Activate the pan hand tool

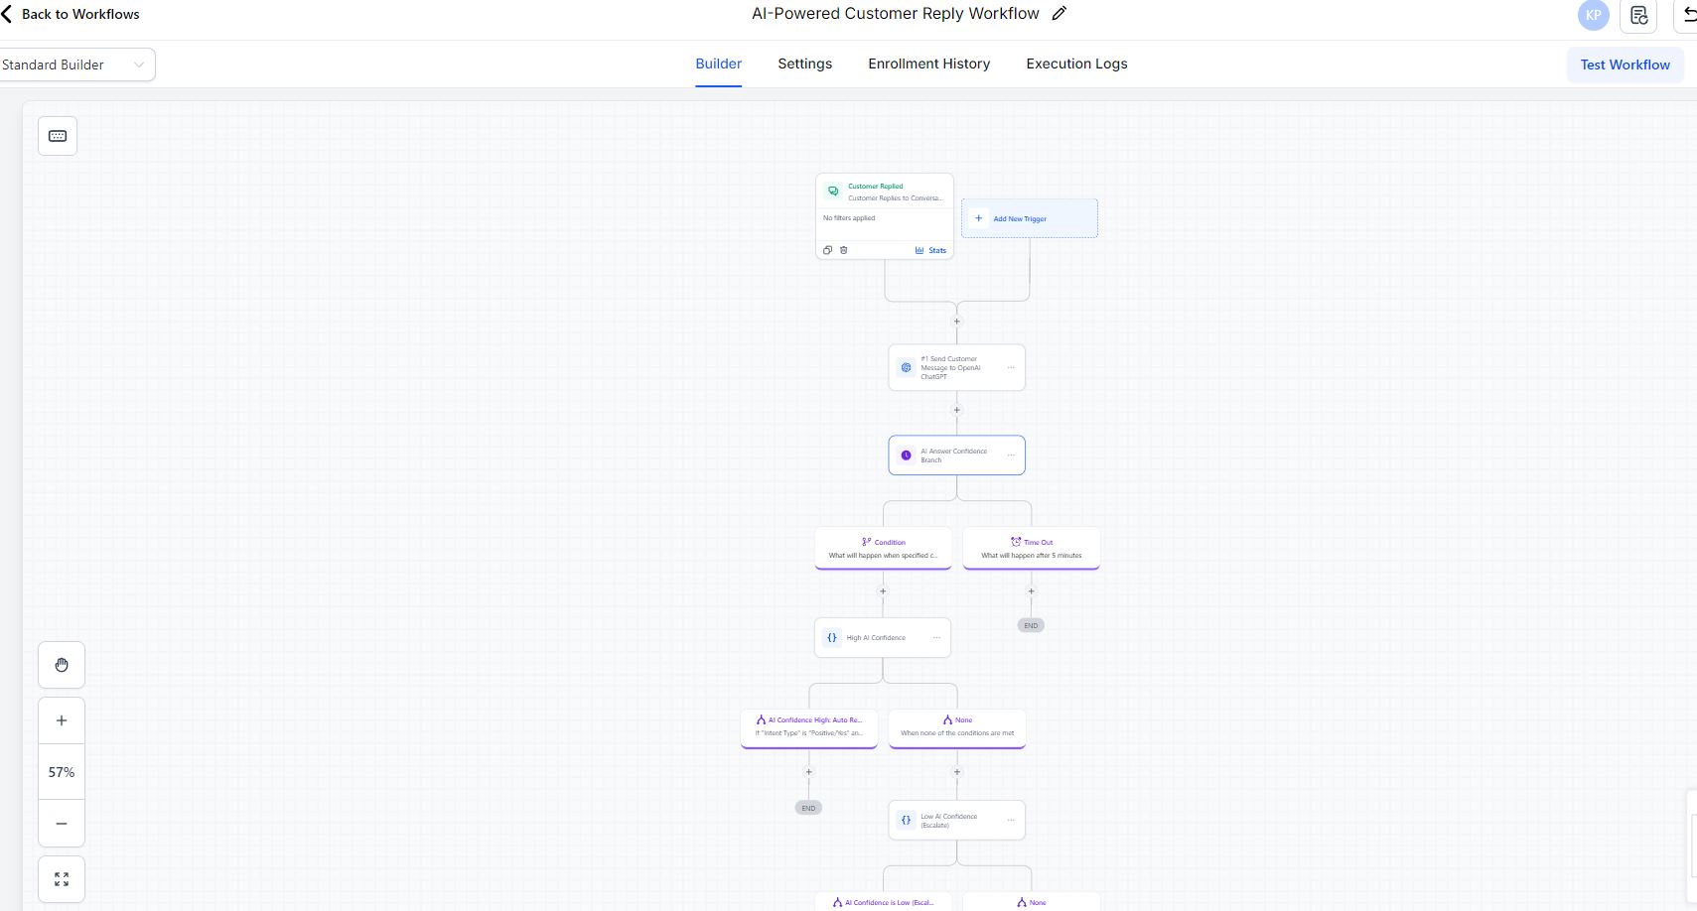pyautogui.click(x=62, y=664)
